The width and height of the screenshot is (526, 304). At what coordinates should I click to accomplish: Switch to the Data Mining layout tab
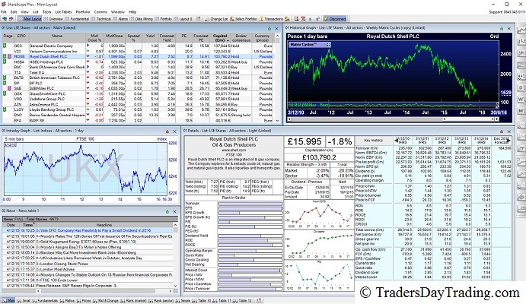[x=142, y=19]
